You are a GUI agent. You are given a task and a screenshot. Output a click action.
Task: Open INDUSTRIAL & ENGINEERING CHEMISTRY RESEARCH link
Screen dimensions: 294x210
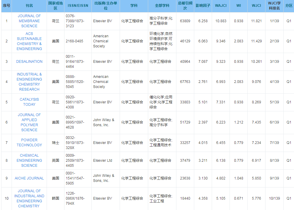tap(29, 82)
